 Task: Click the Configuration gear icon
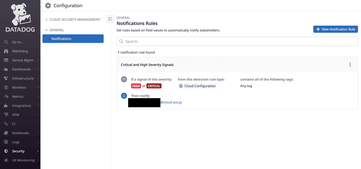click(x=48, y=5)
